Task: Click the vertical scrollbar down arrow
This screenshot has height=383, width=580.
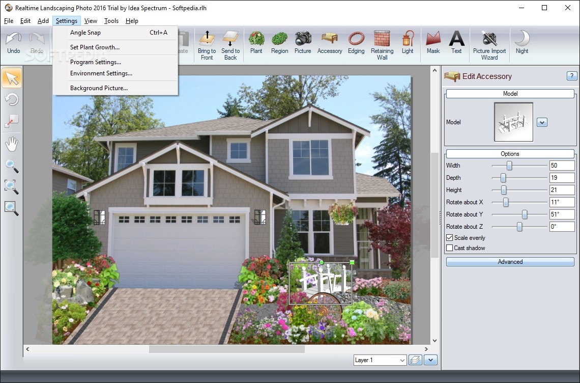Action: (x=434, y=341)
